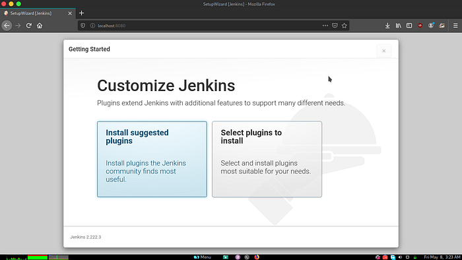Click the browser forward arrow
462x260 pixels.
[18, 26]
